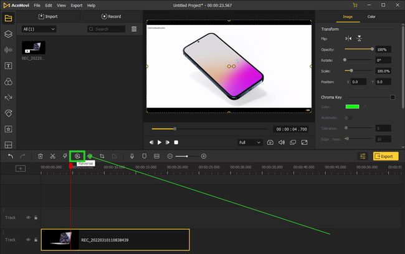
Task: Click the Reverse playback tool
Action: pyautogui.click(x=77, y=156)
